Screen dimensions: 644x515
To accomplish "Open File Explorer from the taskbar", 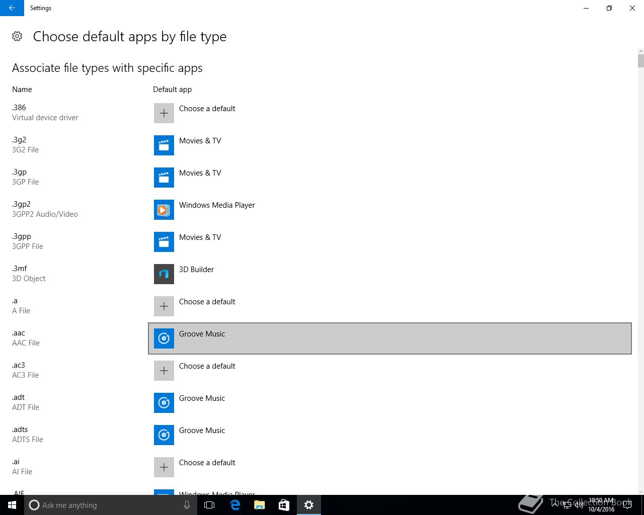I will click(259, 505).
